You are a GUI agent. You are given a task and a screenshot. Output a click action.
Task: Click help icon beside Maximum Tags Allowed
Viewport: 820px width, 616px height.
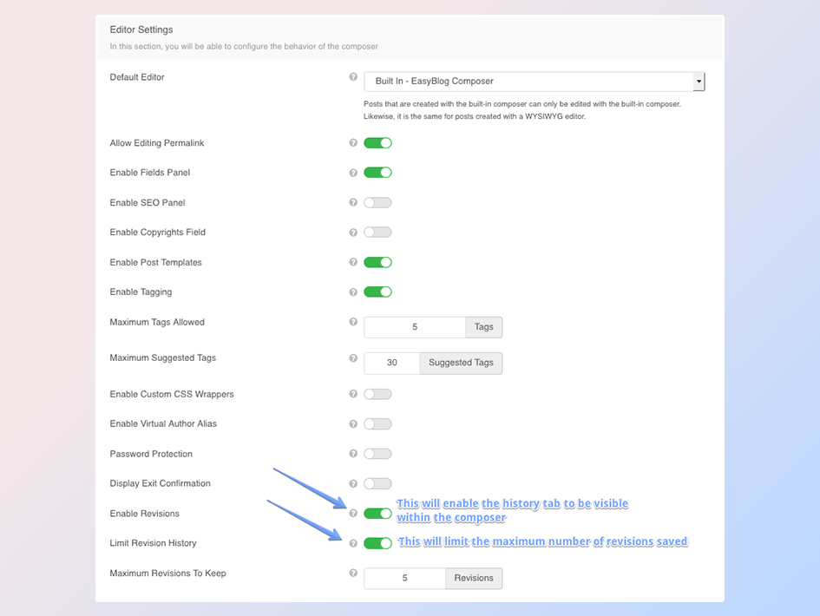pos(353,322)
